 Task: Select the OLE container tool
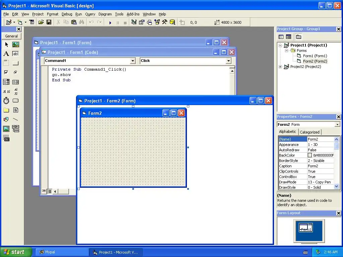tap(6, 138)
